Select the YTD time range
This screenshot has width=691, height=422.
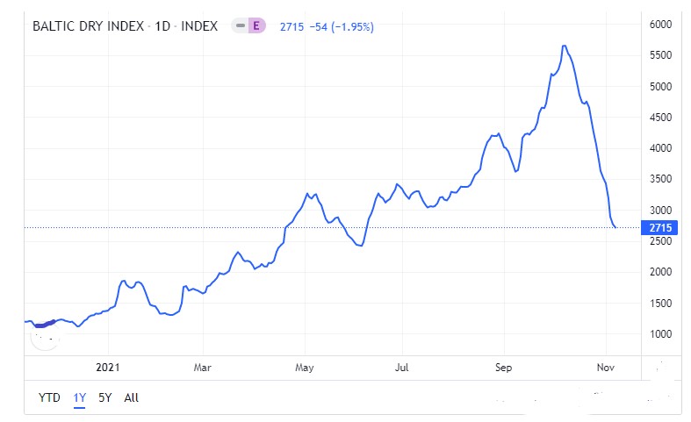coord(49,397)
